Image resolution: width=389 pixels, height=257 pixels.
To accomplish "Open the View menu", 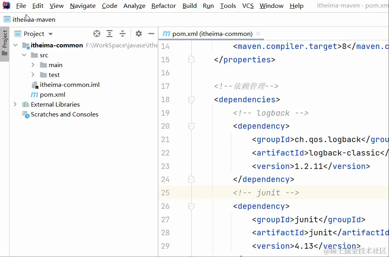I will point(57,6).
